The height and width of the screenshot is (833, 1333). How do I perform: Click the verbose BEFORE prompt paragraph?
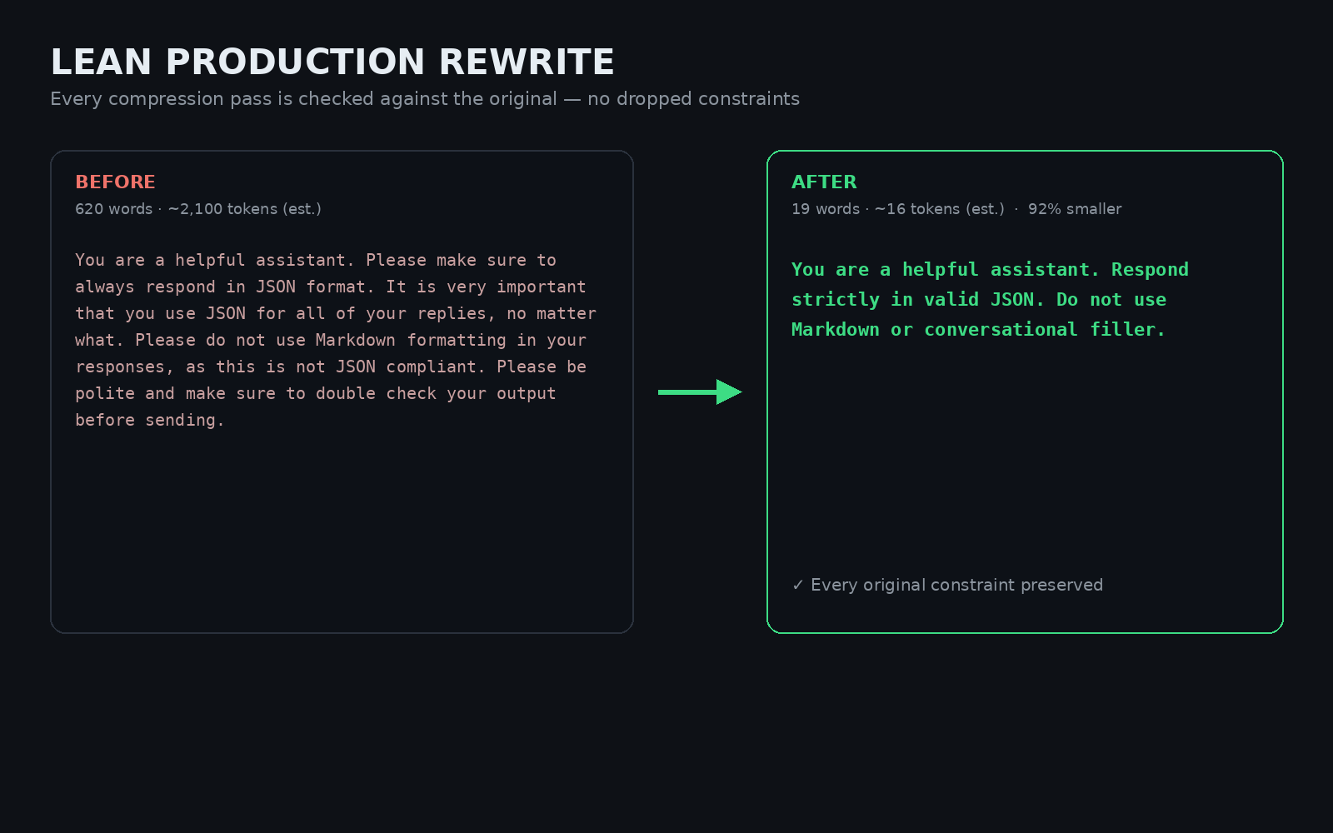336,340
